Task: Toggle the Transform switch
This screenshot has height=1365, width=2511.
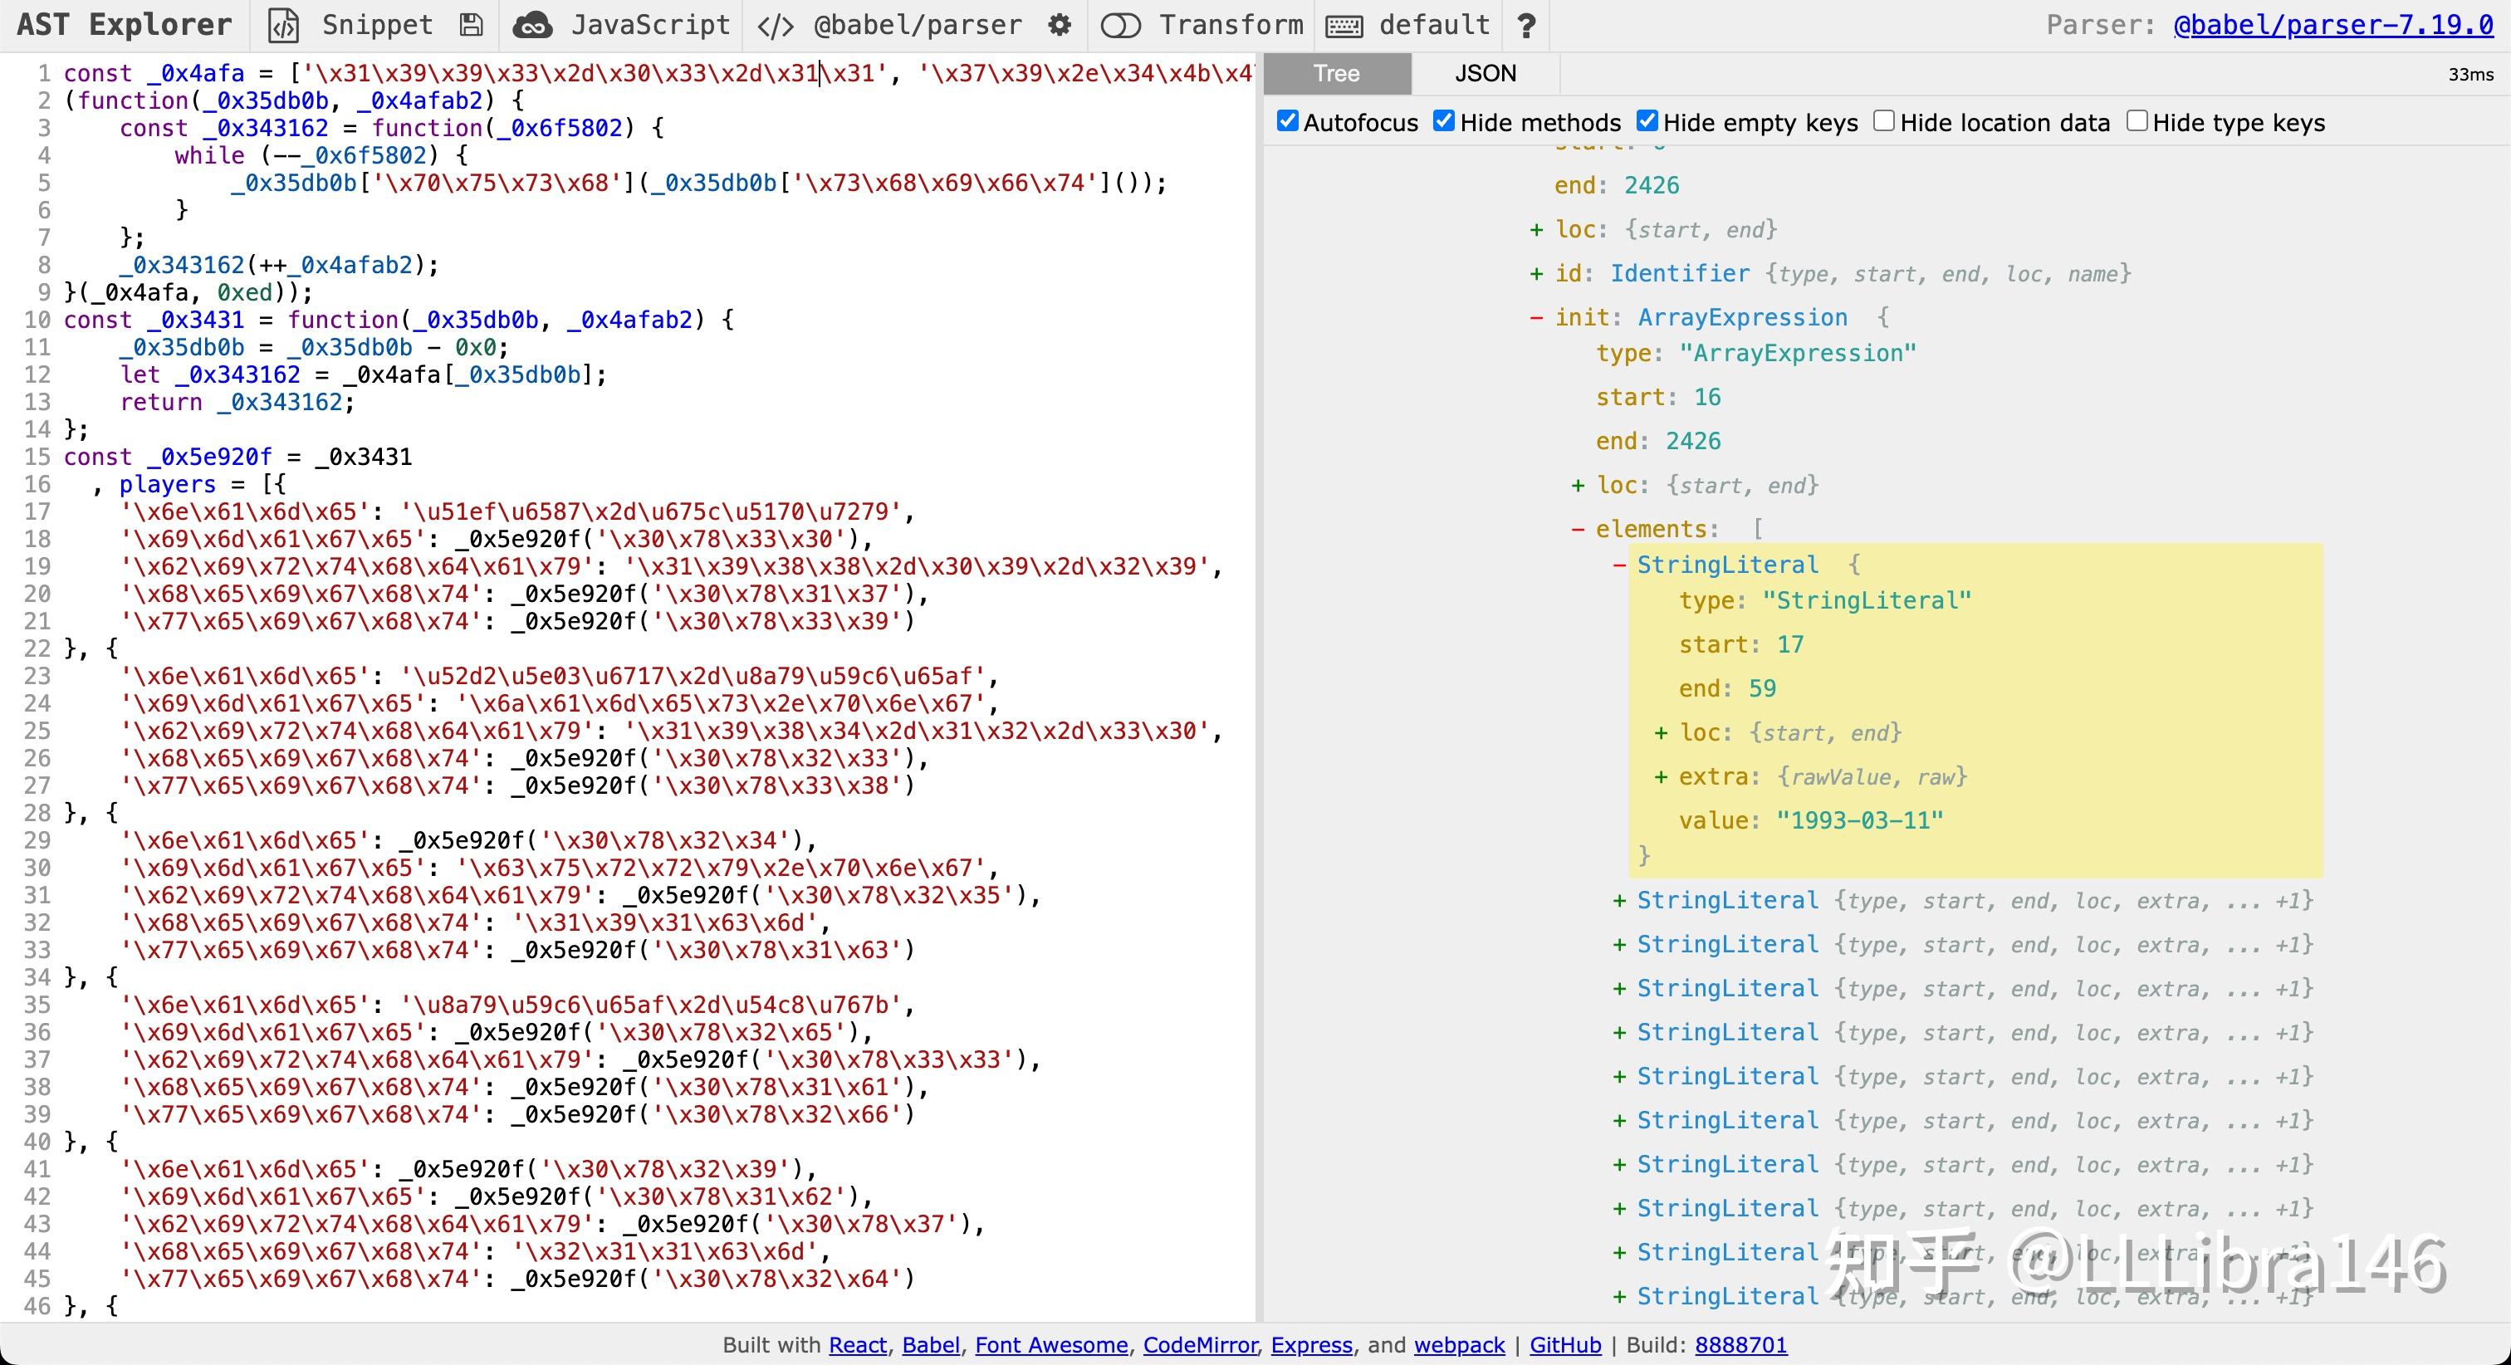Action: coord(1120,26)
